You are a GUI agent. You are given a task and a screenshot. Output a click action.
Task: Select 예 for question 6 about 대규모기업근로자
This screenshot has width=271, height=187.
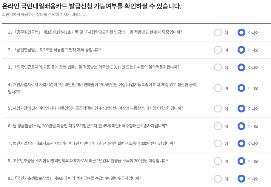pos(218,126)
